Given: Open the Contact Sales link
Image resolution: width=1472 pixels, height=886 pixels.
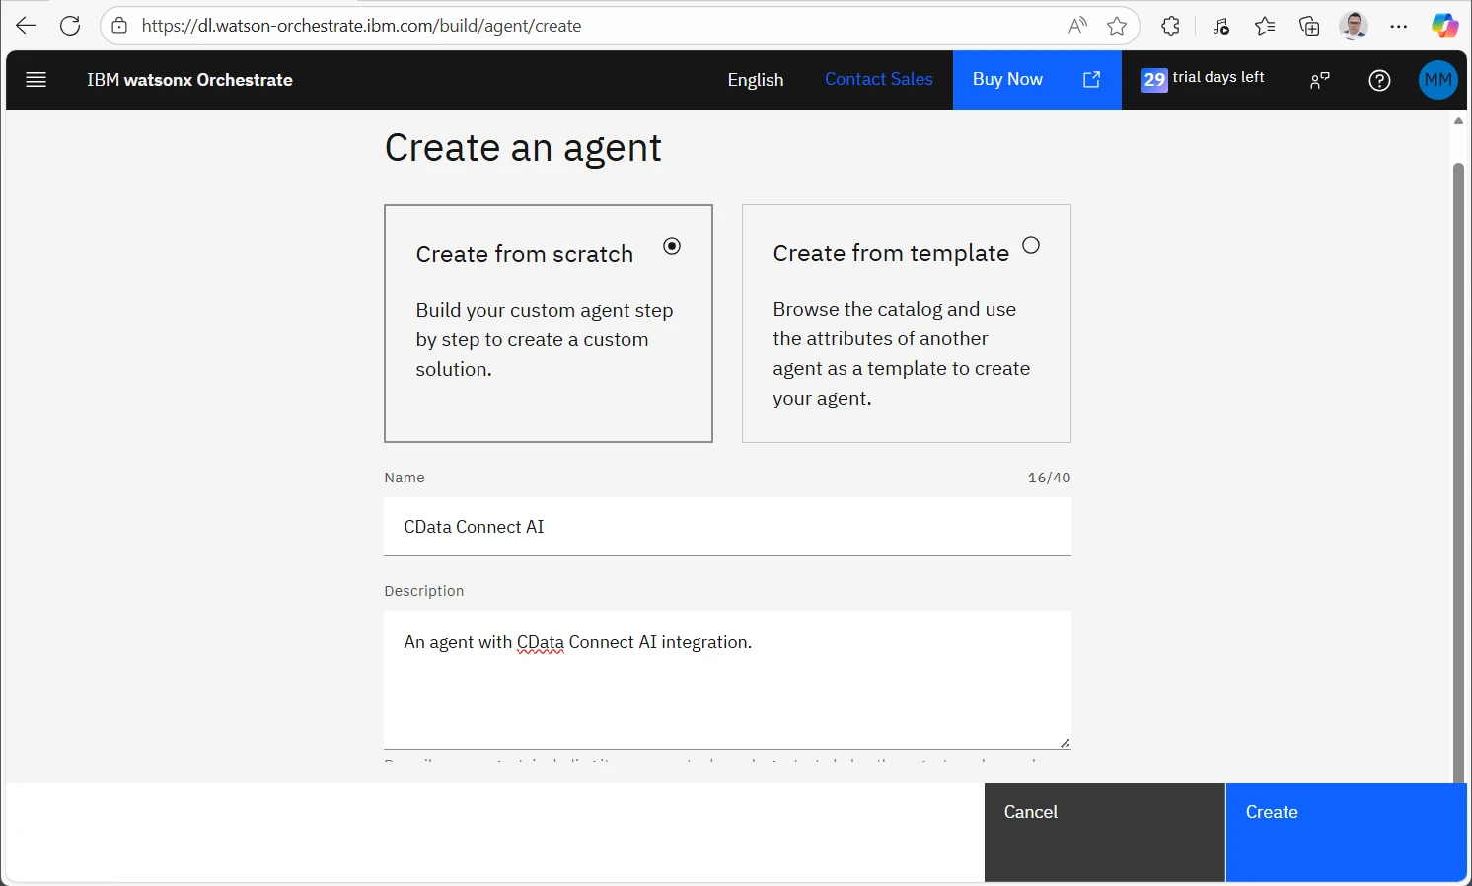Looking at the screenshot, I should click(878, 79).
